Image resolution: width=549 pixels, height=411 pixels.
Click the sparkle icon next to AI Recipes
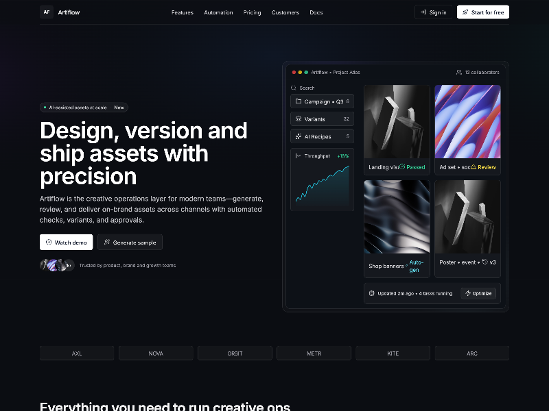(x=299, y=136)
